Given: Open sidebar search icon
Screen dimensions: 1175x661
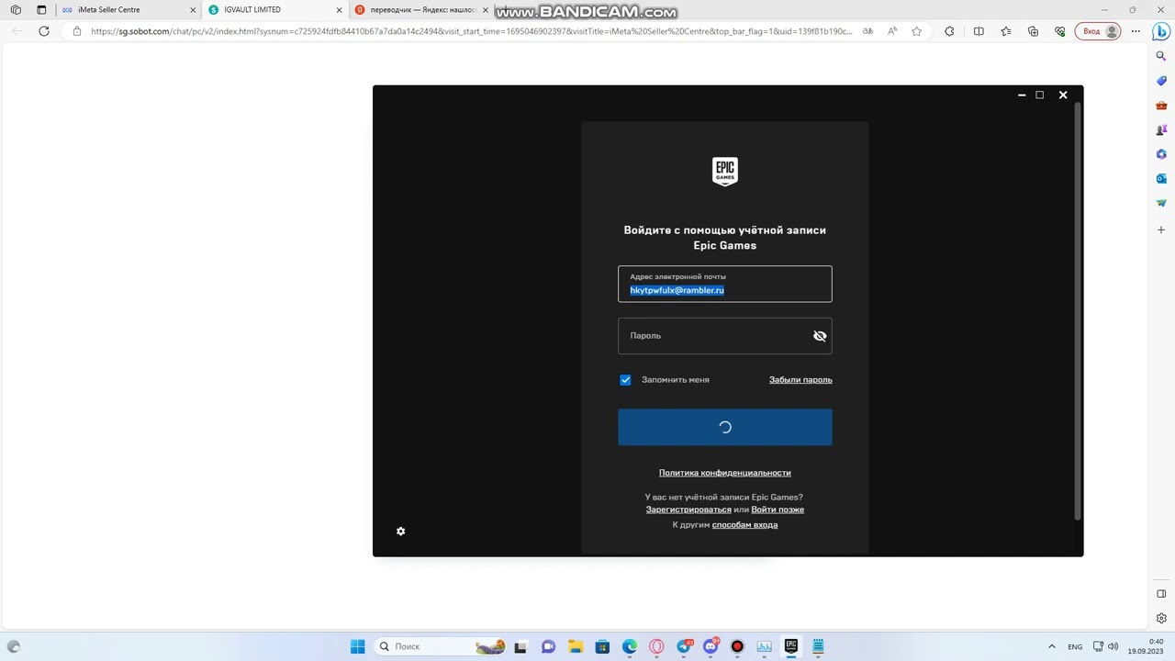Looking at the screenshot, I should click(x=1161, y=56).
